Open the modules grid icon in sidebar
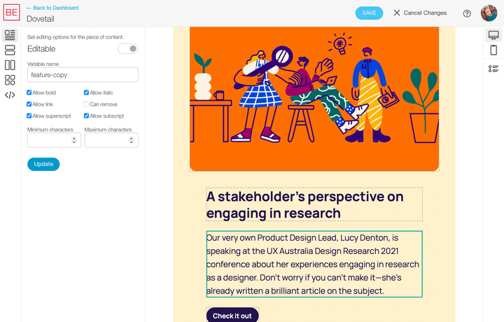The width and height of the screenshot is (504, 322). (x=10, y=80)
